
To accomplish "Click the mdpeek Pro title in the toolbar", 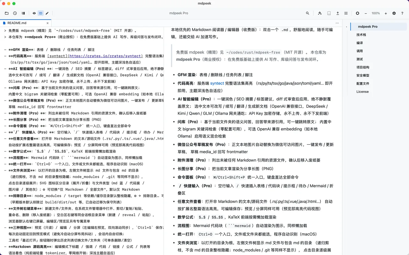I will (x=179, y=13).
